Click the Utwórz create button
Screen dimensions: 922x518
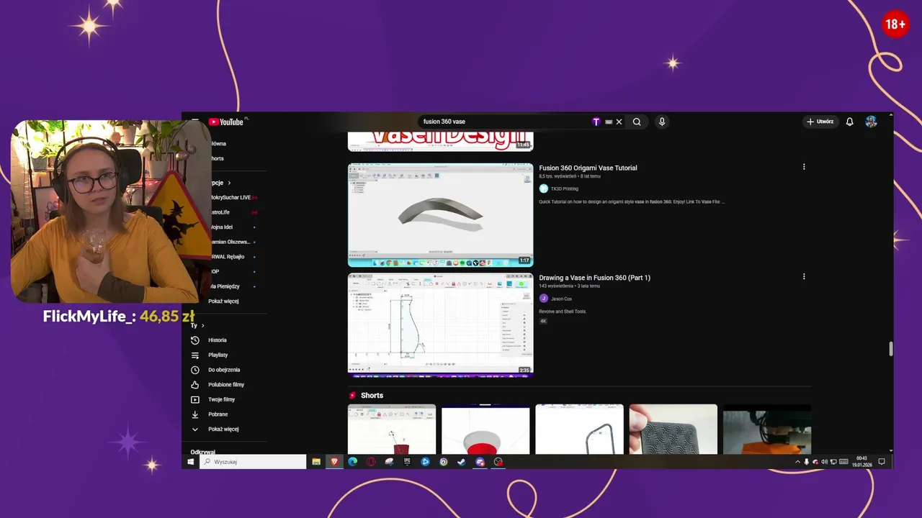(x=820, y=122)
